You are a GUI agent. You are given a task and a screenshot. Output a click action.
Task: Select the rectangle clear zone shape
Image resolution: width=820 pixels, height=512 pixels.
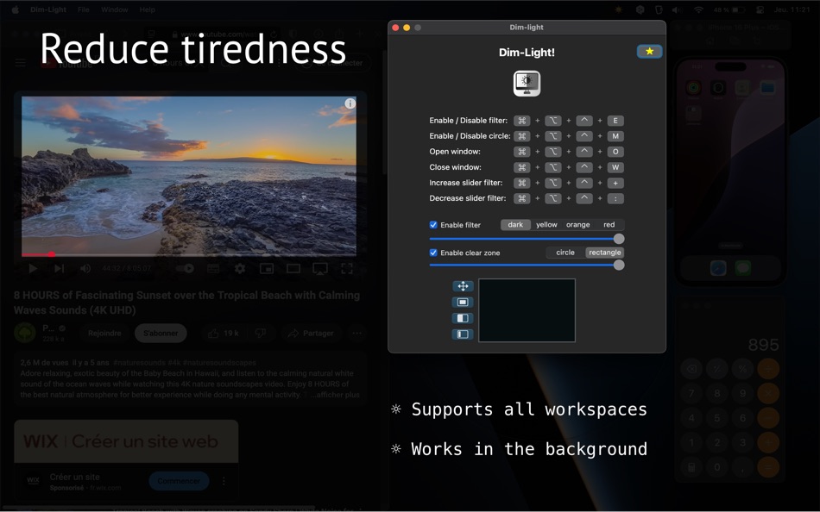pyautogui.click(x=604, y=253)
